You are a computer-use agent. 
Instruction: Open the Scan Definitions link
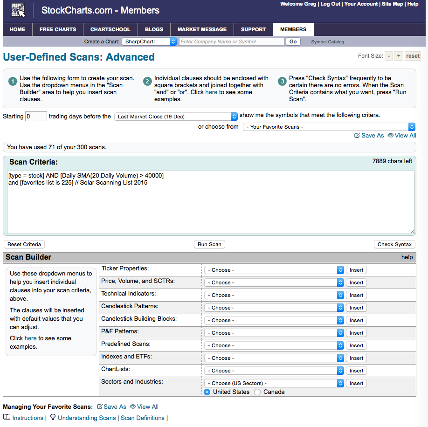click(143, 418)
